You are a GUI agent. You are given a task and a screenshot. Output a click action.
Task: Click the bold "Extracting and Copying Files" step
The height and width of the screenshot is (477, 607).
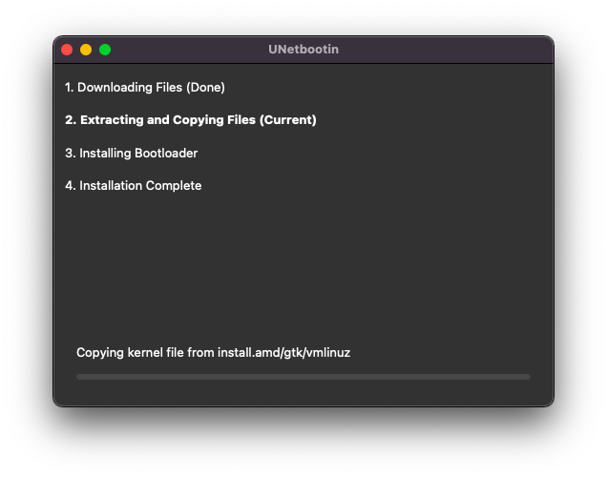pyautogui.click(x=191, y=120)
